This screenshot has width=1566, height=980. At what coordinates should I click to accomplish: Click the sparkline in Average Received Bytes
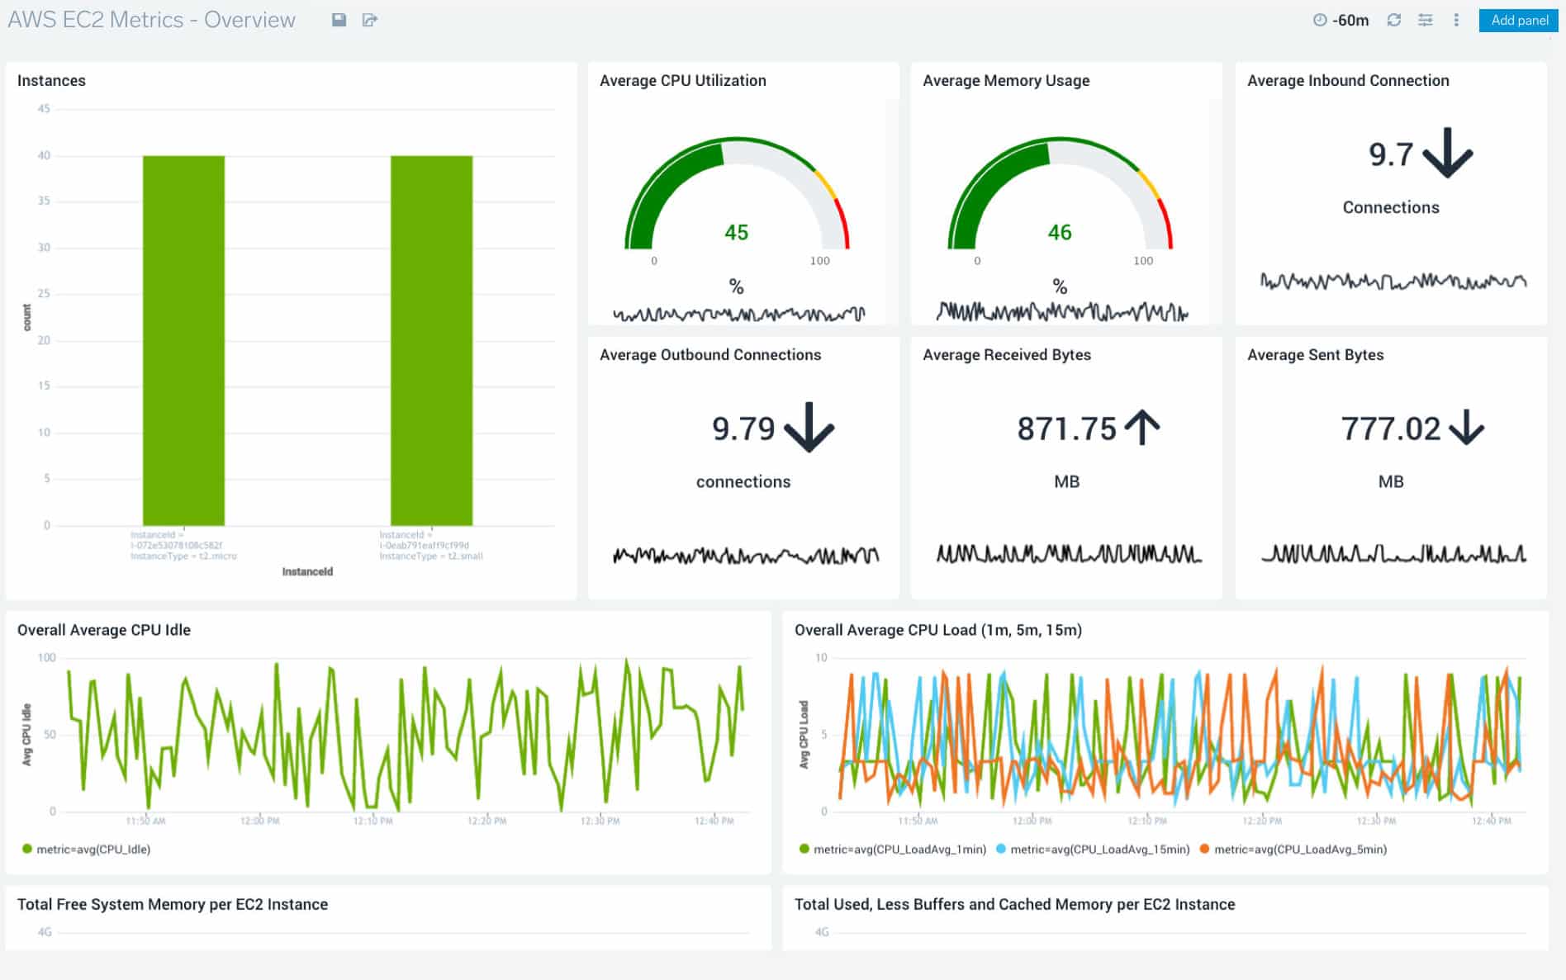(x=1069, y=553)
